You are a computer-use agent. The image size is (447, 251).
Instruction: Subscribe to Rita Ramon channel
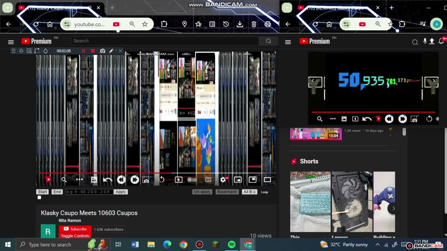tap(75, 229)
